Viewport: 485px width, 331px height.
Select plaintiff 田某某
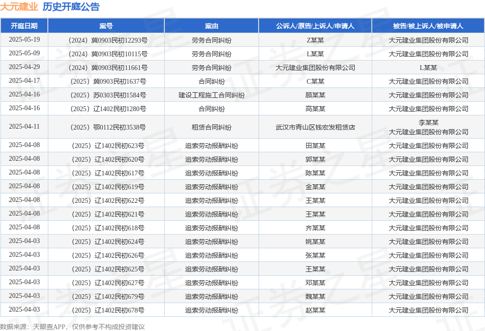[x=315, y=146]
